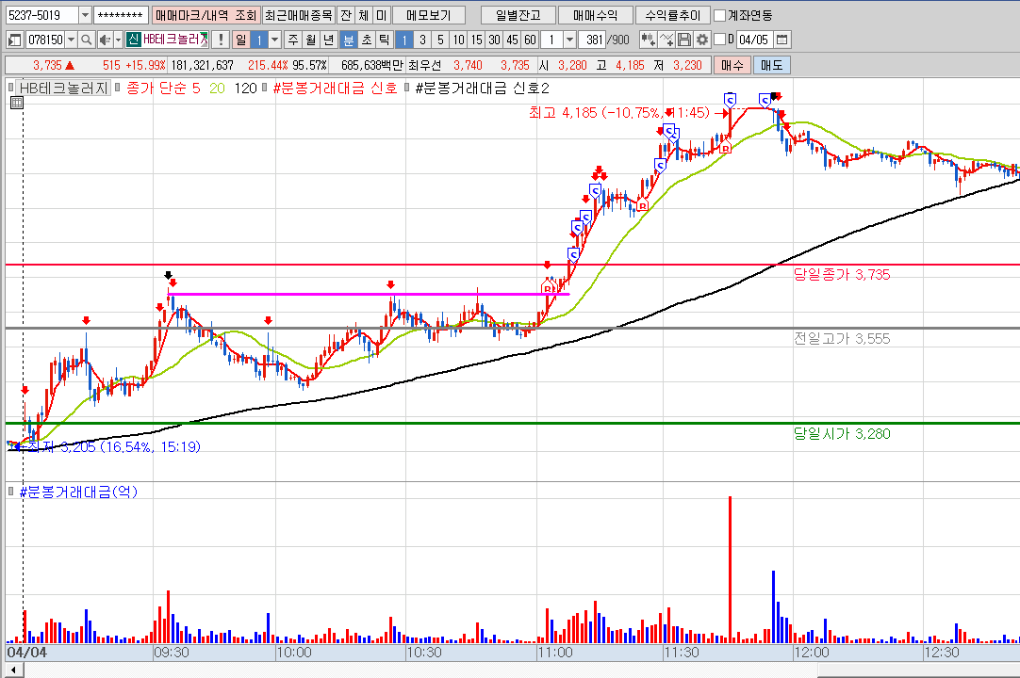Image resolution: width=1020 pixels, height=678 pixels.
Task: Open 메모보기 memo view
Action: [x=429, y=15]
